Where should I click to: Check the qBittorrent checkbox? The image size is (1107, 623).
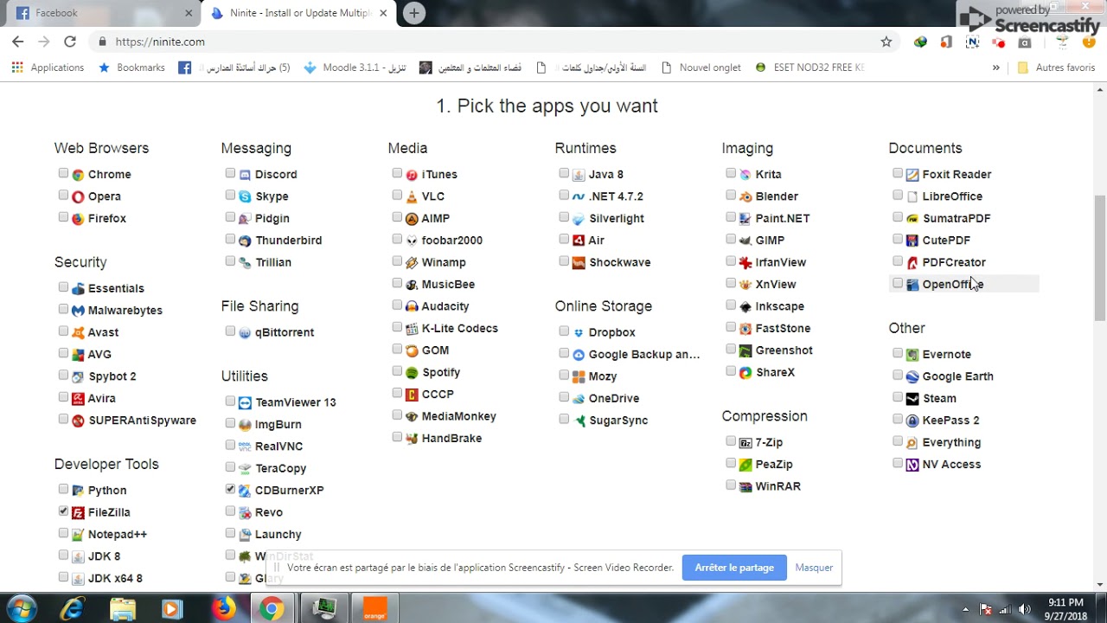click(230, 331)
